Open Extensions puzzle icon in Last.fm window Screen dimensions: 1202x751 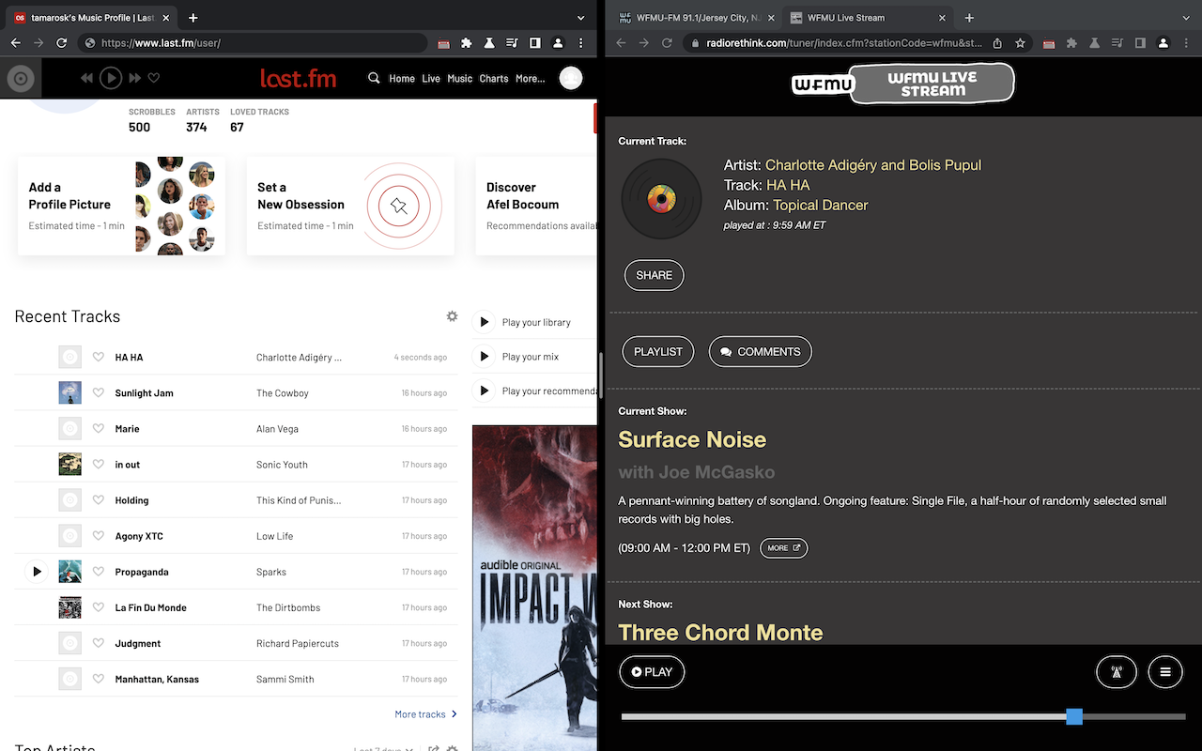(x=467, y=43)
